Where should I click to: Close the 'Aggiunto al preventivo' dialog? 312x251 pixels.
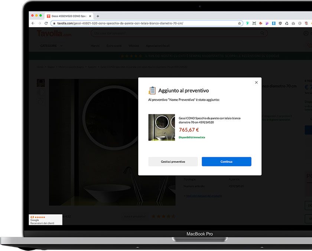coord(256,82)
